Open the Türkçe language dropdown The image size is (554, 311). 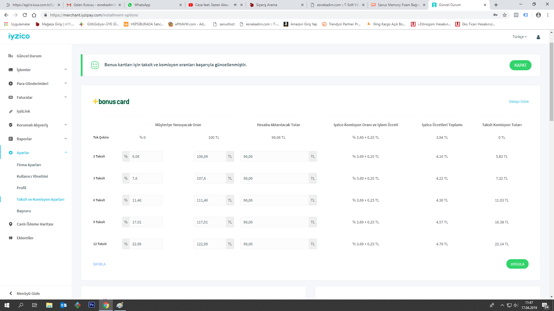(519, 37)
